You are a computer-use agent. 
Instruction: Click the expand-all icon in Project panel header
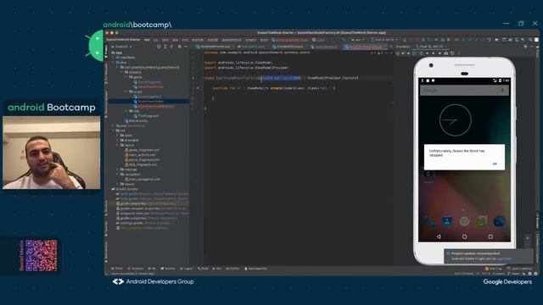click(165, 47)
